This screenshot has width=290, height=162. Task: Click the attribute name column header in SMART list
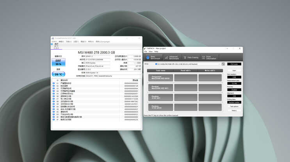pyautogui.click(x=64, y=80)
